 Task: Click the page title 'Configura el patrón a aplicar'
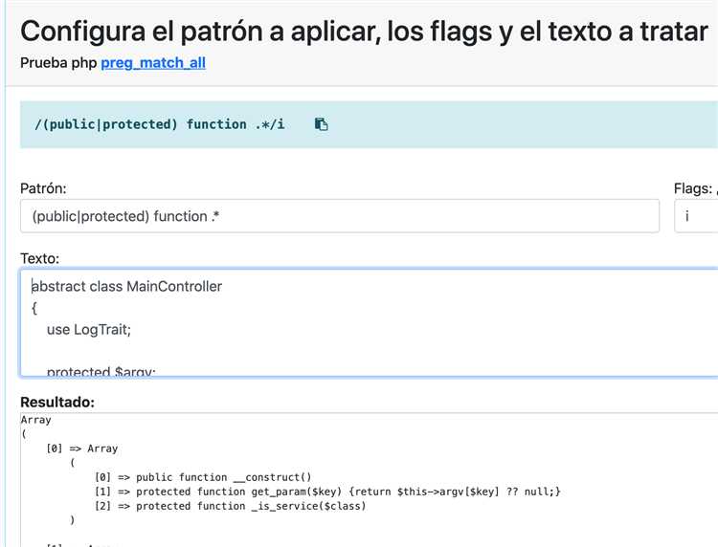coord(364,31)
